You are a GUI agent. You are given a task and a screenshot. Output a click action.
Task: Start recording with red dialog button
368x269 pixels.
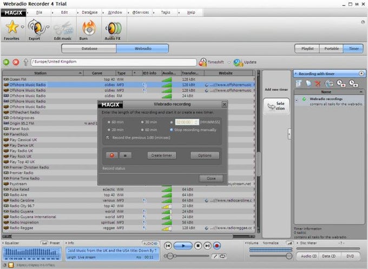(x=111, y=156)
